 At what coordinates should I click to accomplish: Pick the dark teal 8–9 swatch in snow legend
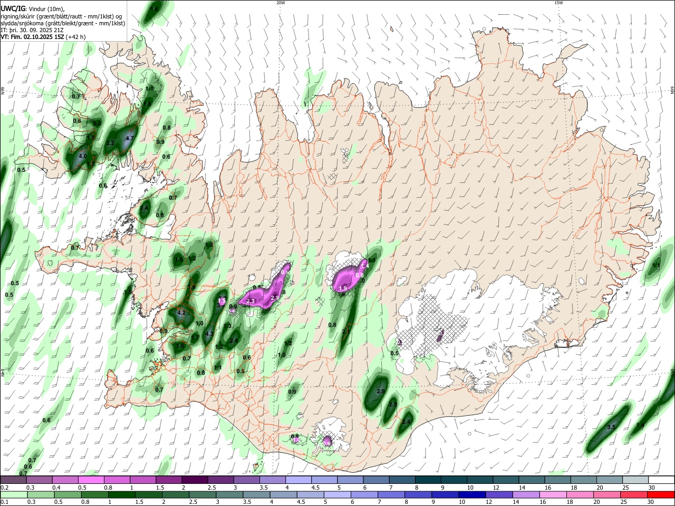pyautogui.click(x=428, y=480)
